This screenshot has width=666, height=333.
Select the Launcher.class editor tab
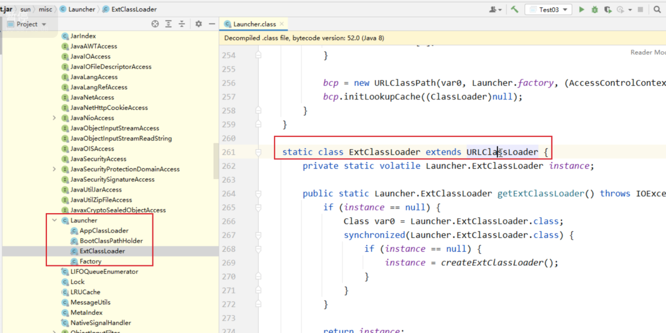254,24
